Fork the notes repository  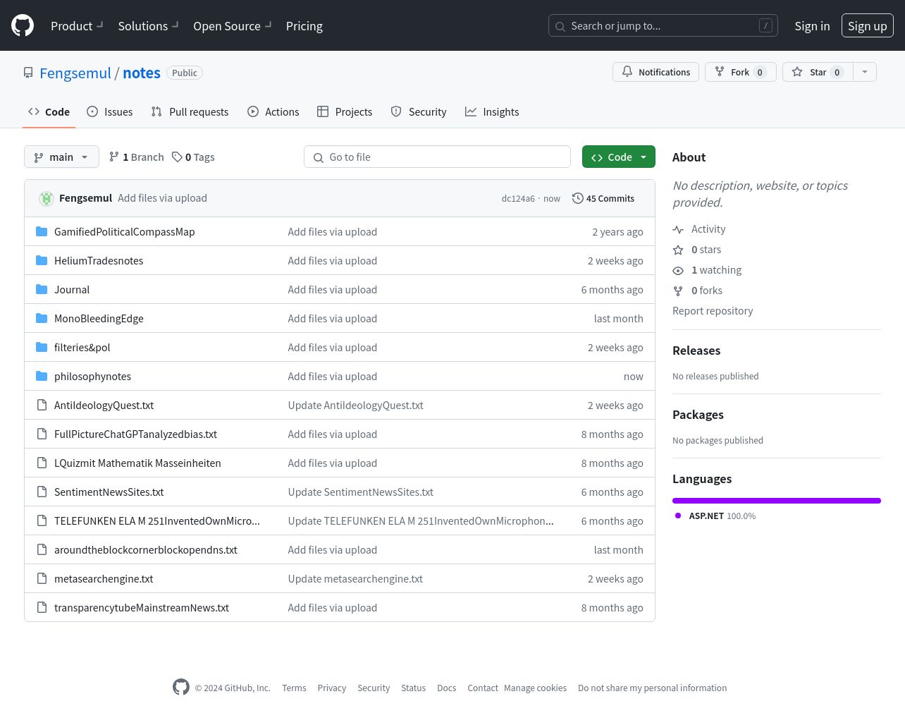point(740,72)
